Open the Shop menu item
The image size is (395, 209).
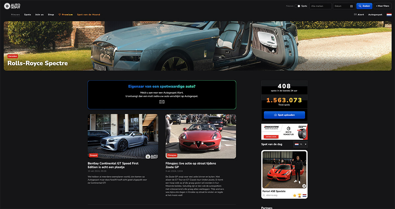tap(51, 14)
